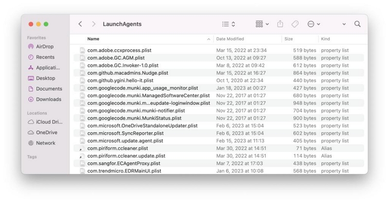This screenshot has height=202, width=389.
Task: Click the Feb 15, 2023 at 11:13 date
Action: [x=240, y=141]
